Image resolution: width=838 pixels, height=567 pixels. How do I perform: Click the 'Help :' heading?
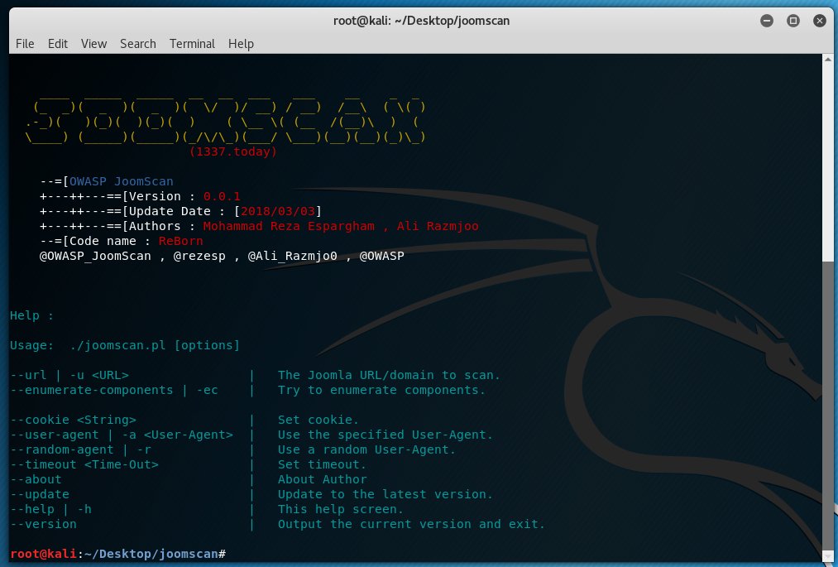pyautogui.click(x=32, y=315)
